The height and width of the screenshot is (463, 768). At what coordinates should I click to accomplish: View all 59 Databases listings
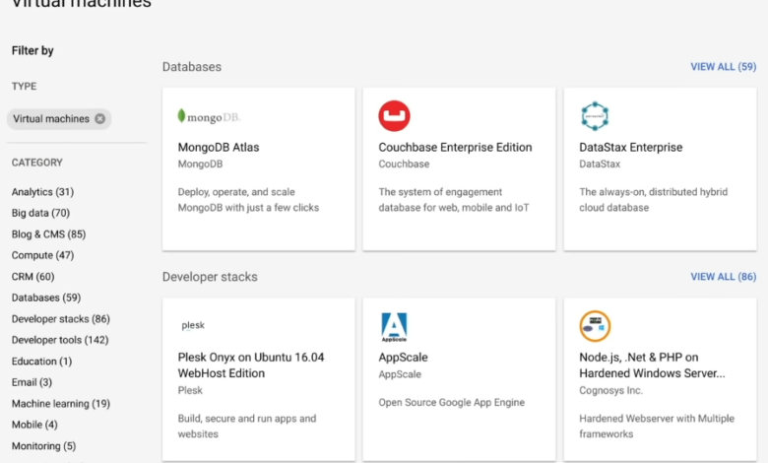(x=723, y=67)
